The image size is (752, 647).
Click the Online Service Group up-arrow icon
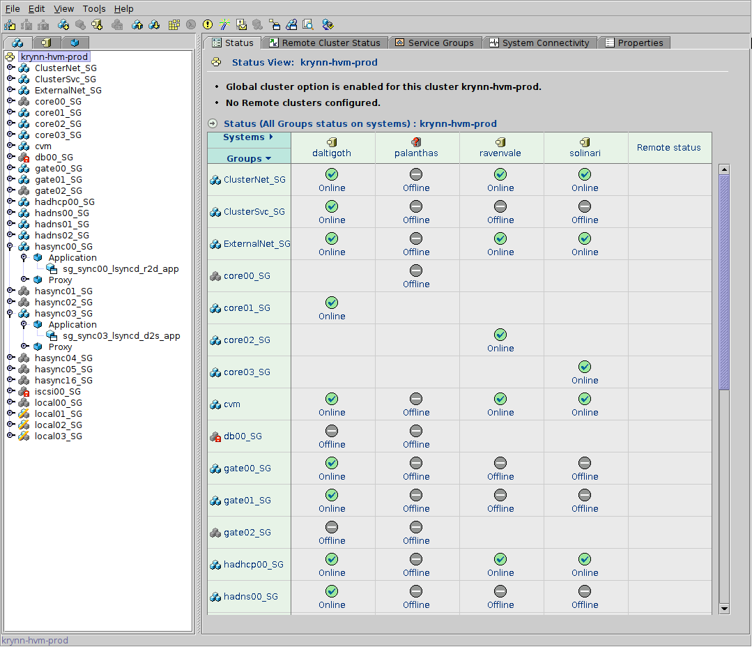click(137, 24)
